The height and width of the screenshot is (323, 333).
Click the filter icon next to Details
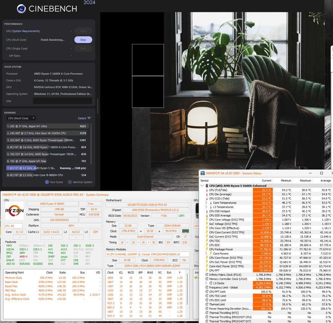[89, 118]
